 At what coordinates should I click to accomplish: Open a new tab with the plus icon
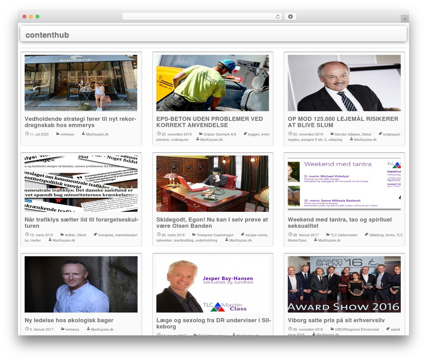coord(405,19)
